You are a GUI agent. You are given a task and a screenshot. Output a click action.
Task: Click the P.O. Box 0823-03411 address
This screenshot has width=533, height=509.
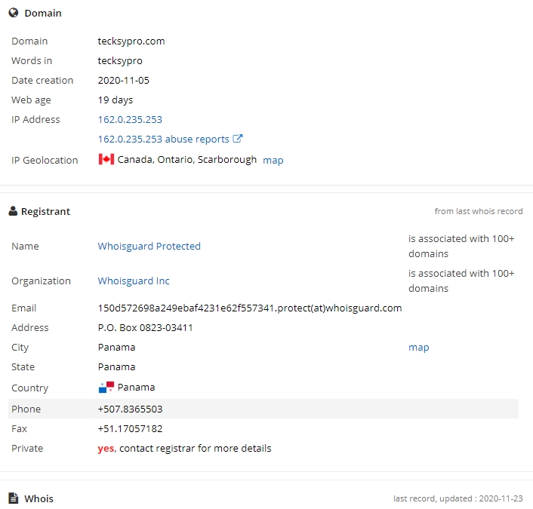click(145, 328)
